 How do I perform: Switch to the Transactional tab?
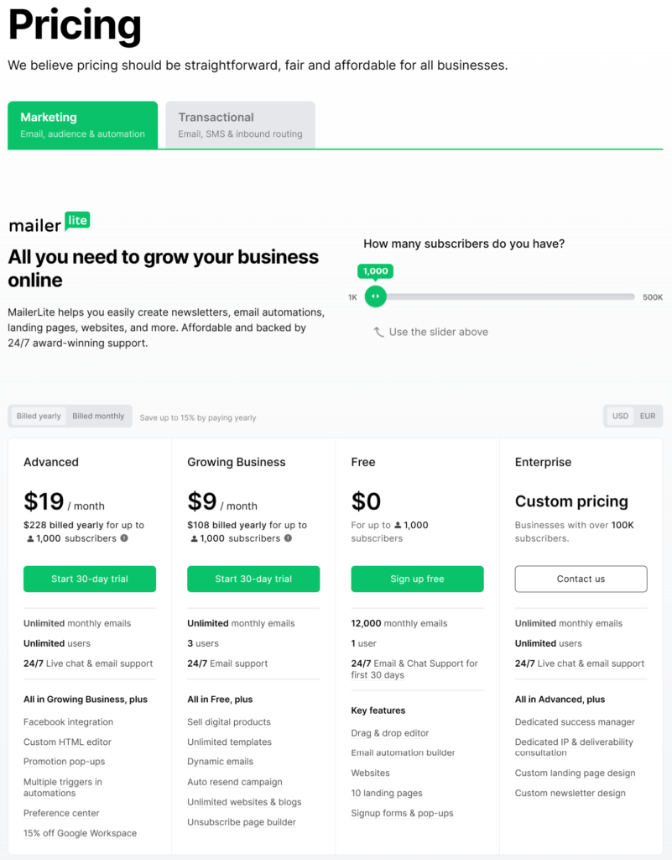tap(240, 125)
